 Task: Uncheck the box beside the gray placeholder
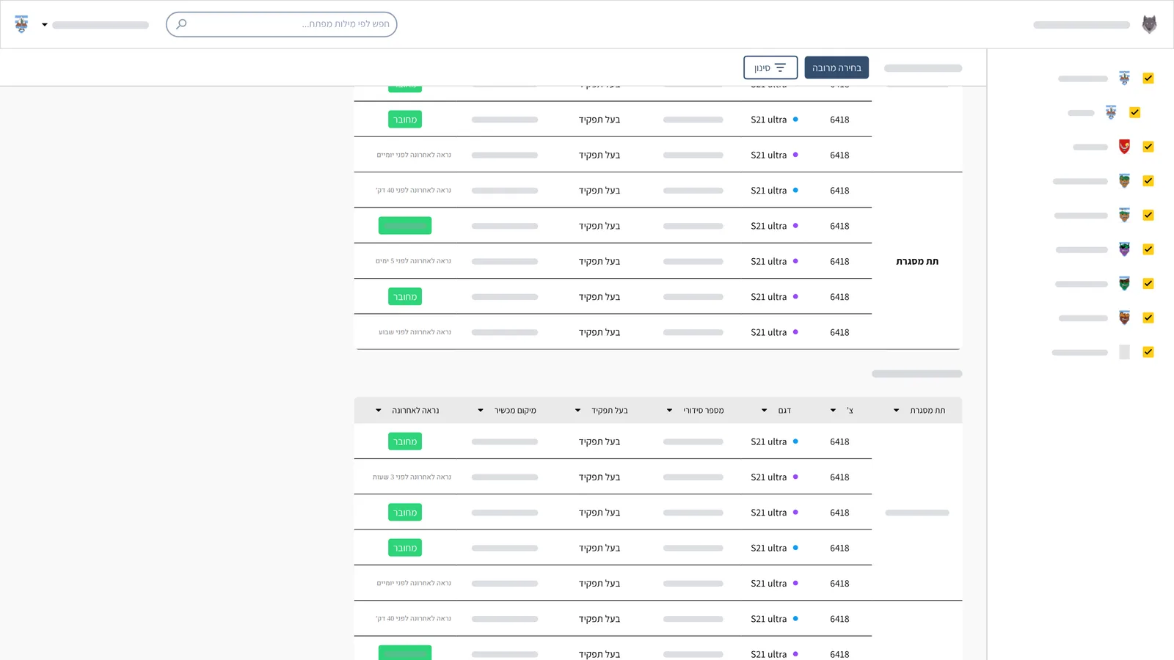tap(1148, 352)
